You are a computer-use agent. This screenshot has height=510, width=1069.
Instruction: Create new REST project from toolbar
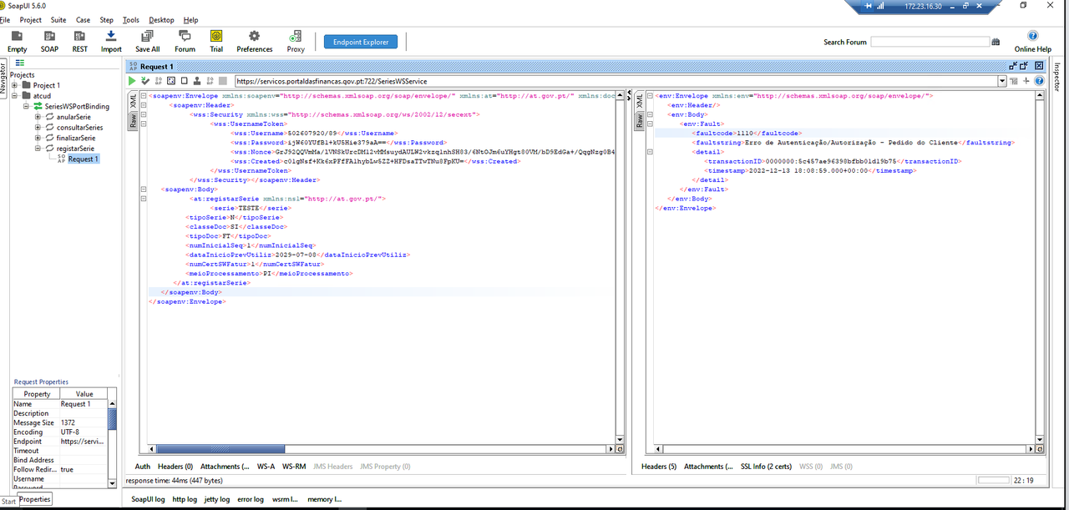tap(79, 36)
